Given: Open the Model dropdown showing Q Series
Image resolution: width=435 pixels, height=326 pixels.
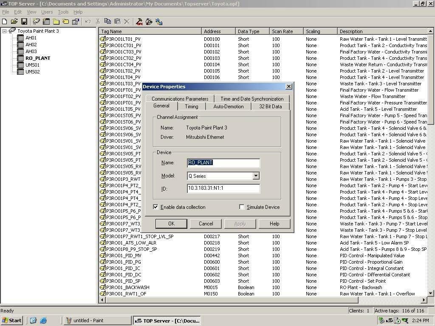Looking at the screenshot, I should coord(256,176).
